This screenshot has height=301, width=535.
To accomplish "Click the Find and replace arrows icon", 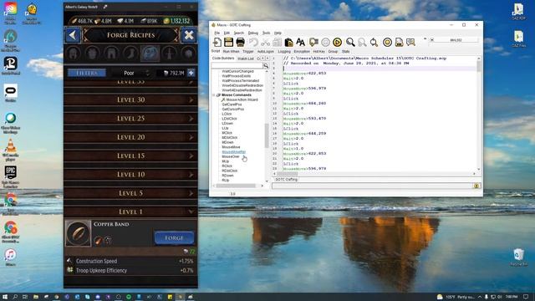I will pyautogui.click(x=374, y=43).
